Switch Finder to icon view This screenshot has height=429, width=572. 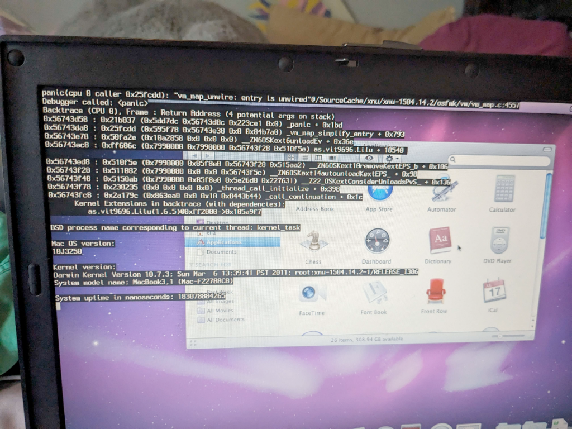[291, 159]
